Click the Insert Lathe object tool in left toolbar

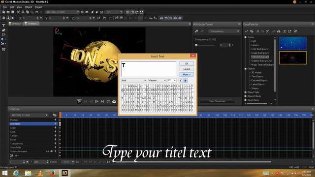coord(3,34)
